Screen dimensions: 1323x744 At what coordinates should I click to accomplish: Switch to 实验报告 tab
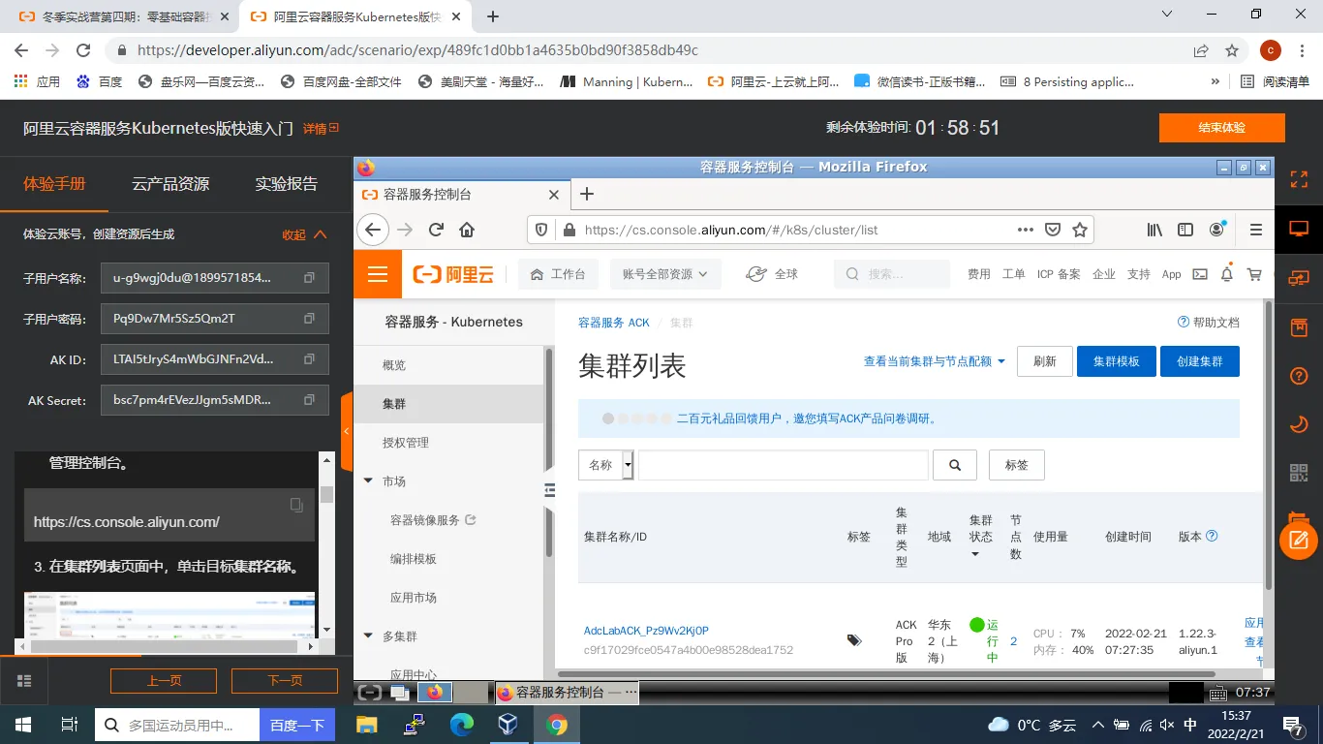point(287,183)
